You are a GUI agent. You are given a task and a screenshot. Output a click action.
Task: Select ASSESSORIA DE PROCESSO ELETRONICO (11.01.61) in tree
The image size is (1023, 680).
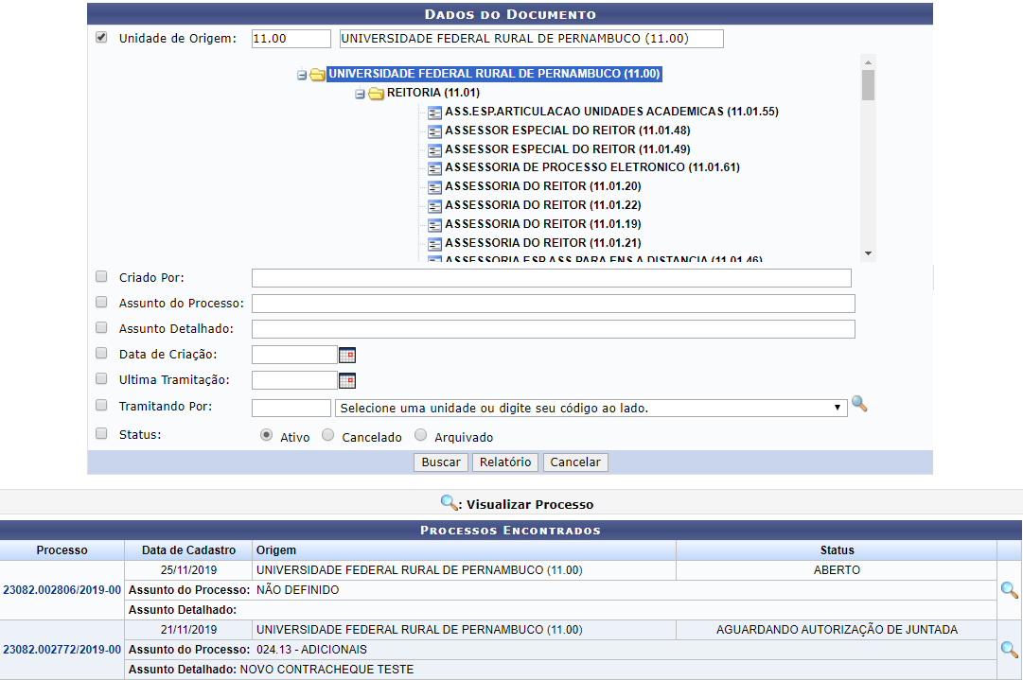point(592,167)
